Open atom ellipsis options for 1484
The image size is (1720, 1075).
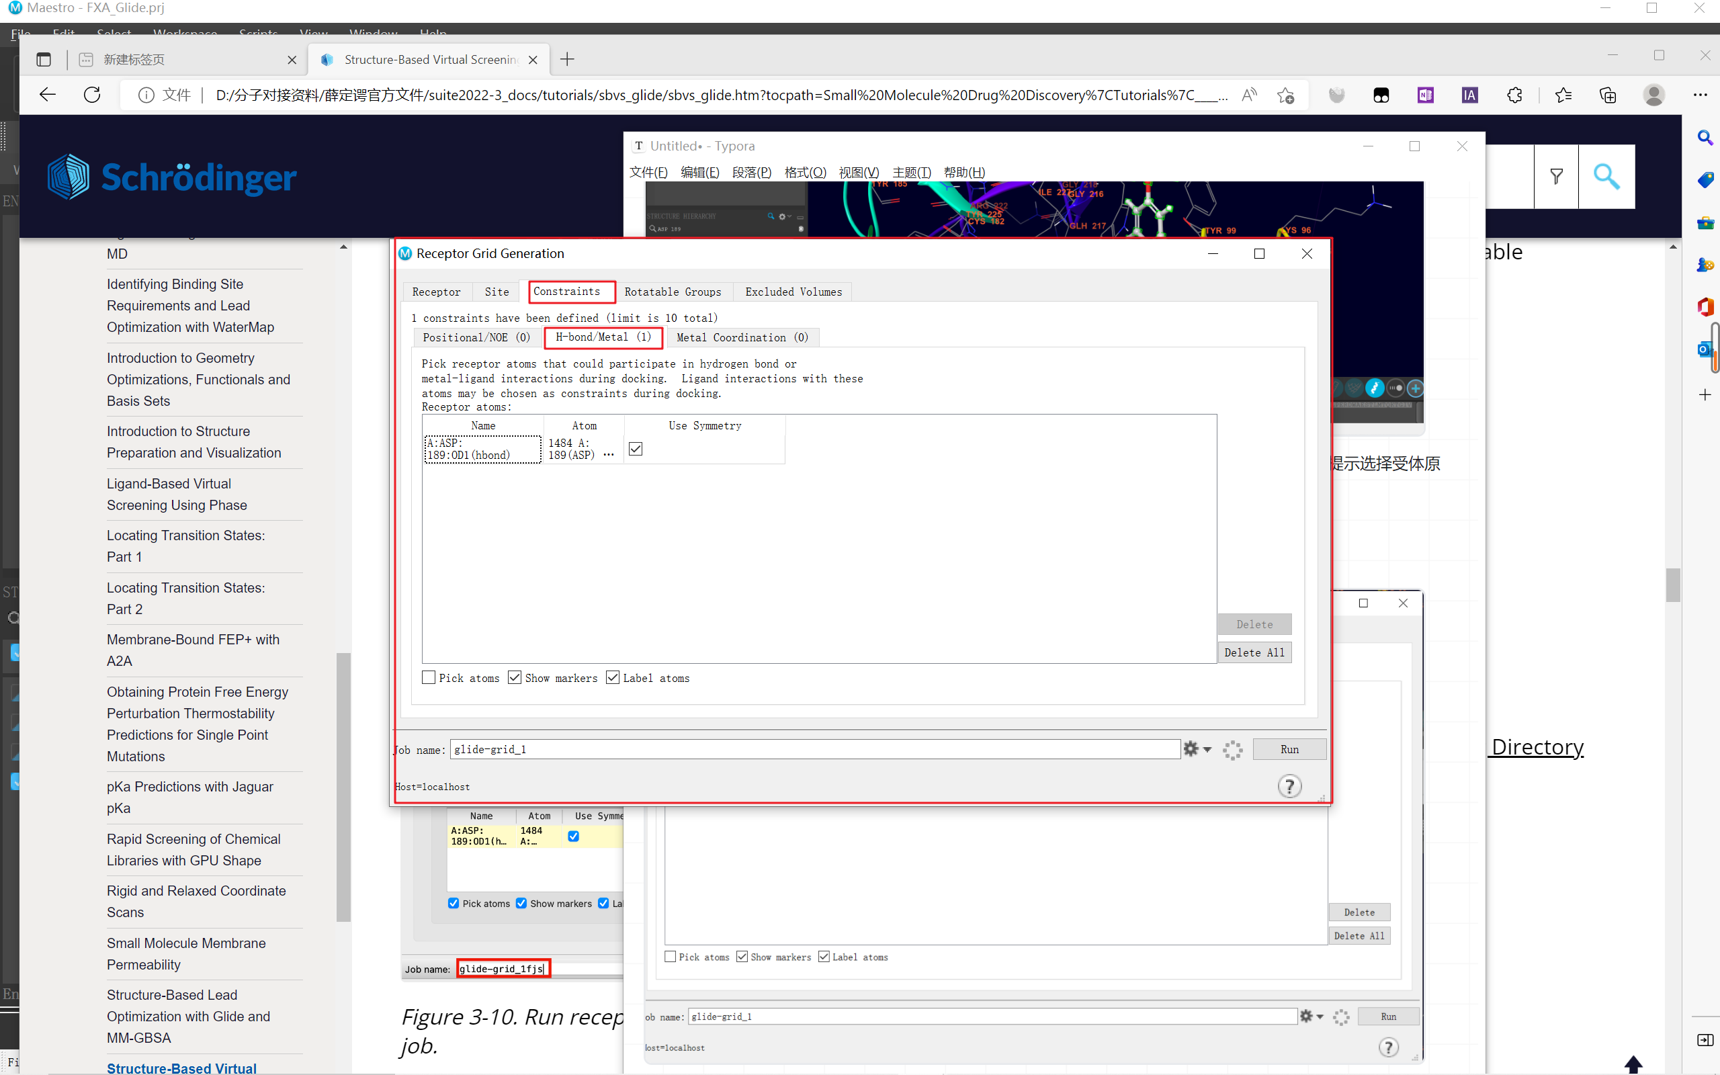click(609, 455)
